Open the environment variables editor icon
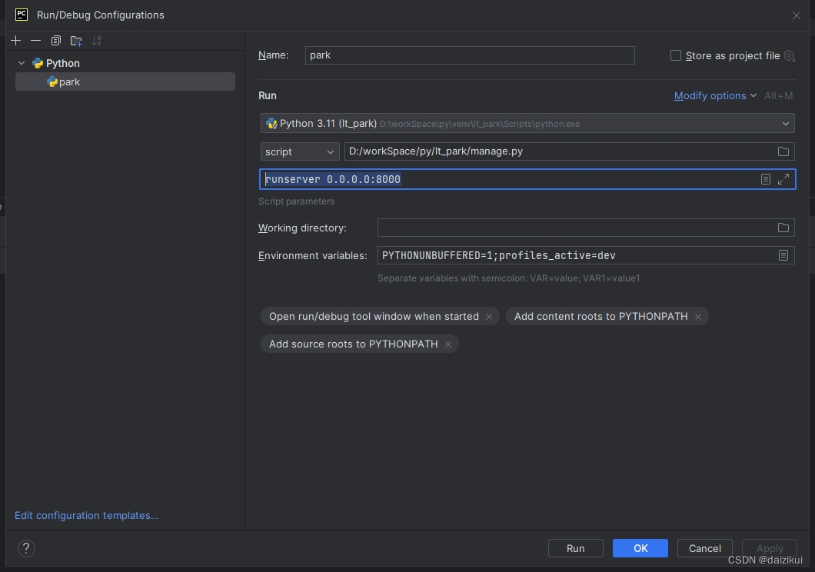This screenshot has height=572, width=815. 783,255
